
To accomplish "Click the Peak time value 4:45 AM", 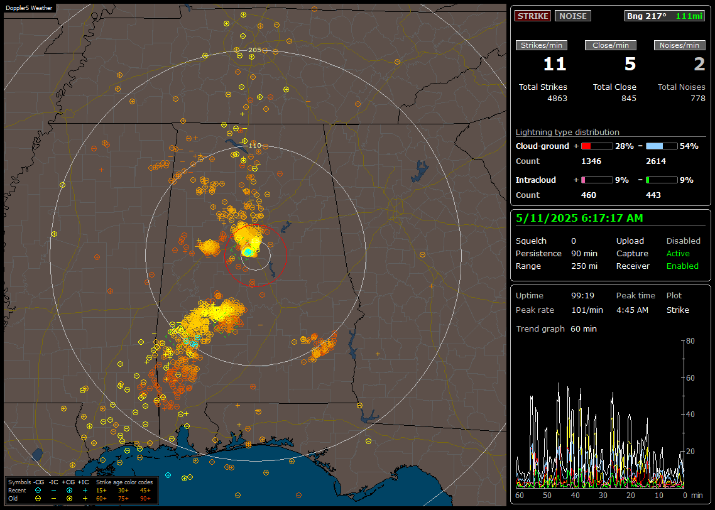I will coord(632,310).
